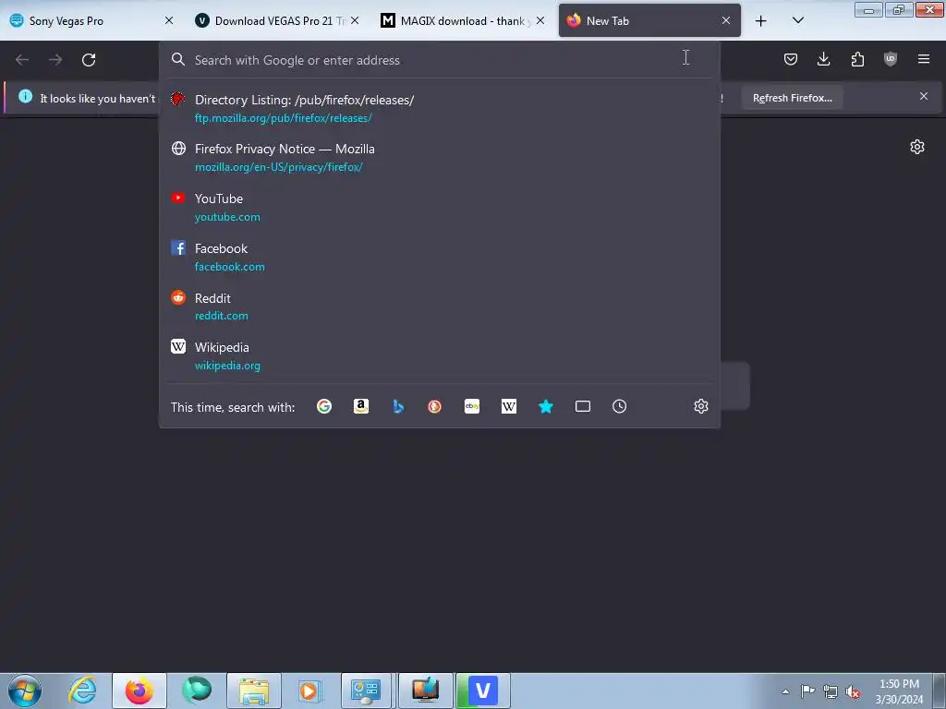Open the Facebook suggestion

[x=440, y=257]
